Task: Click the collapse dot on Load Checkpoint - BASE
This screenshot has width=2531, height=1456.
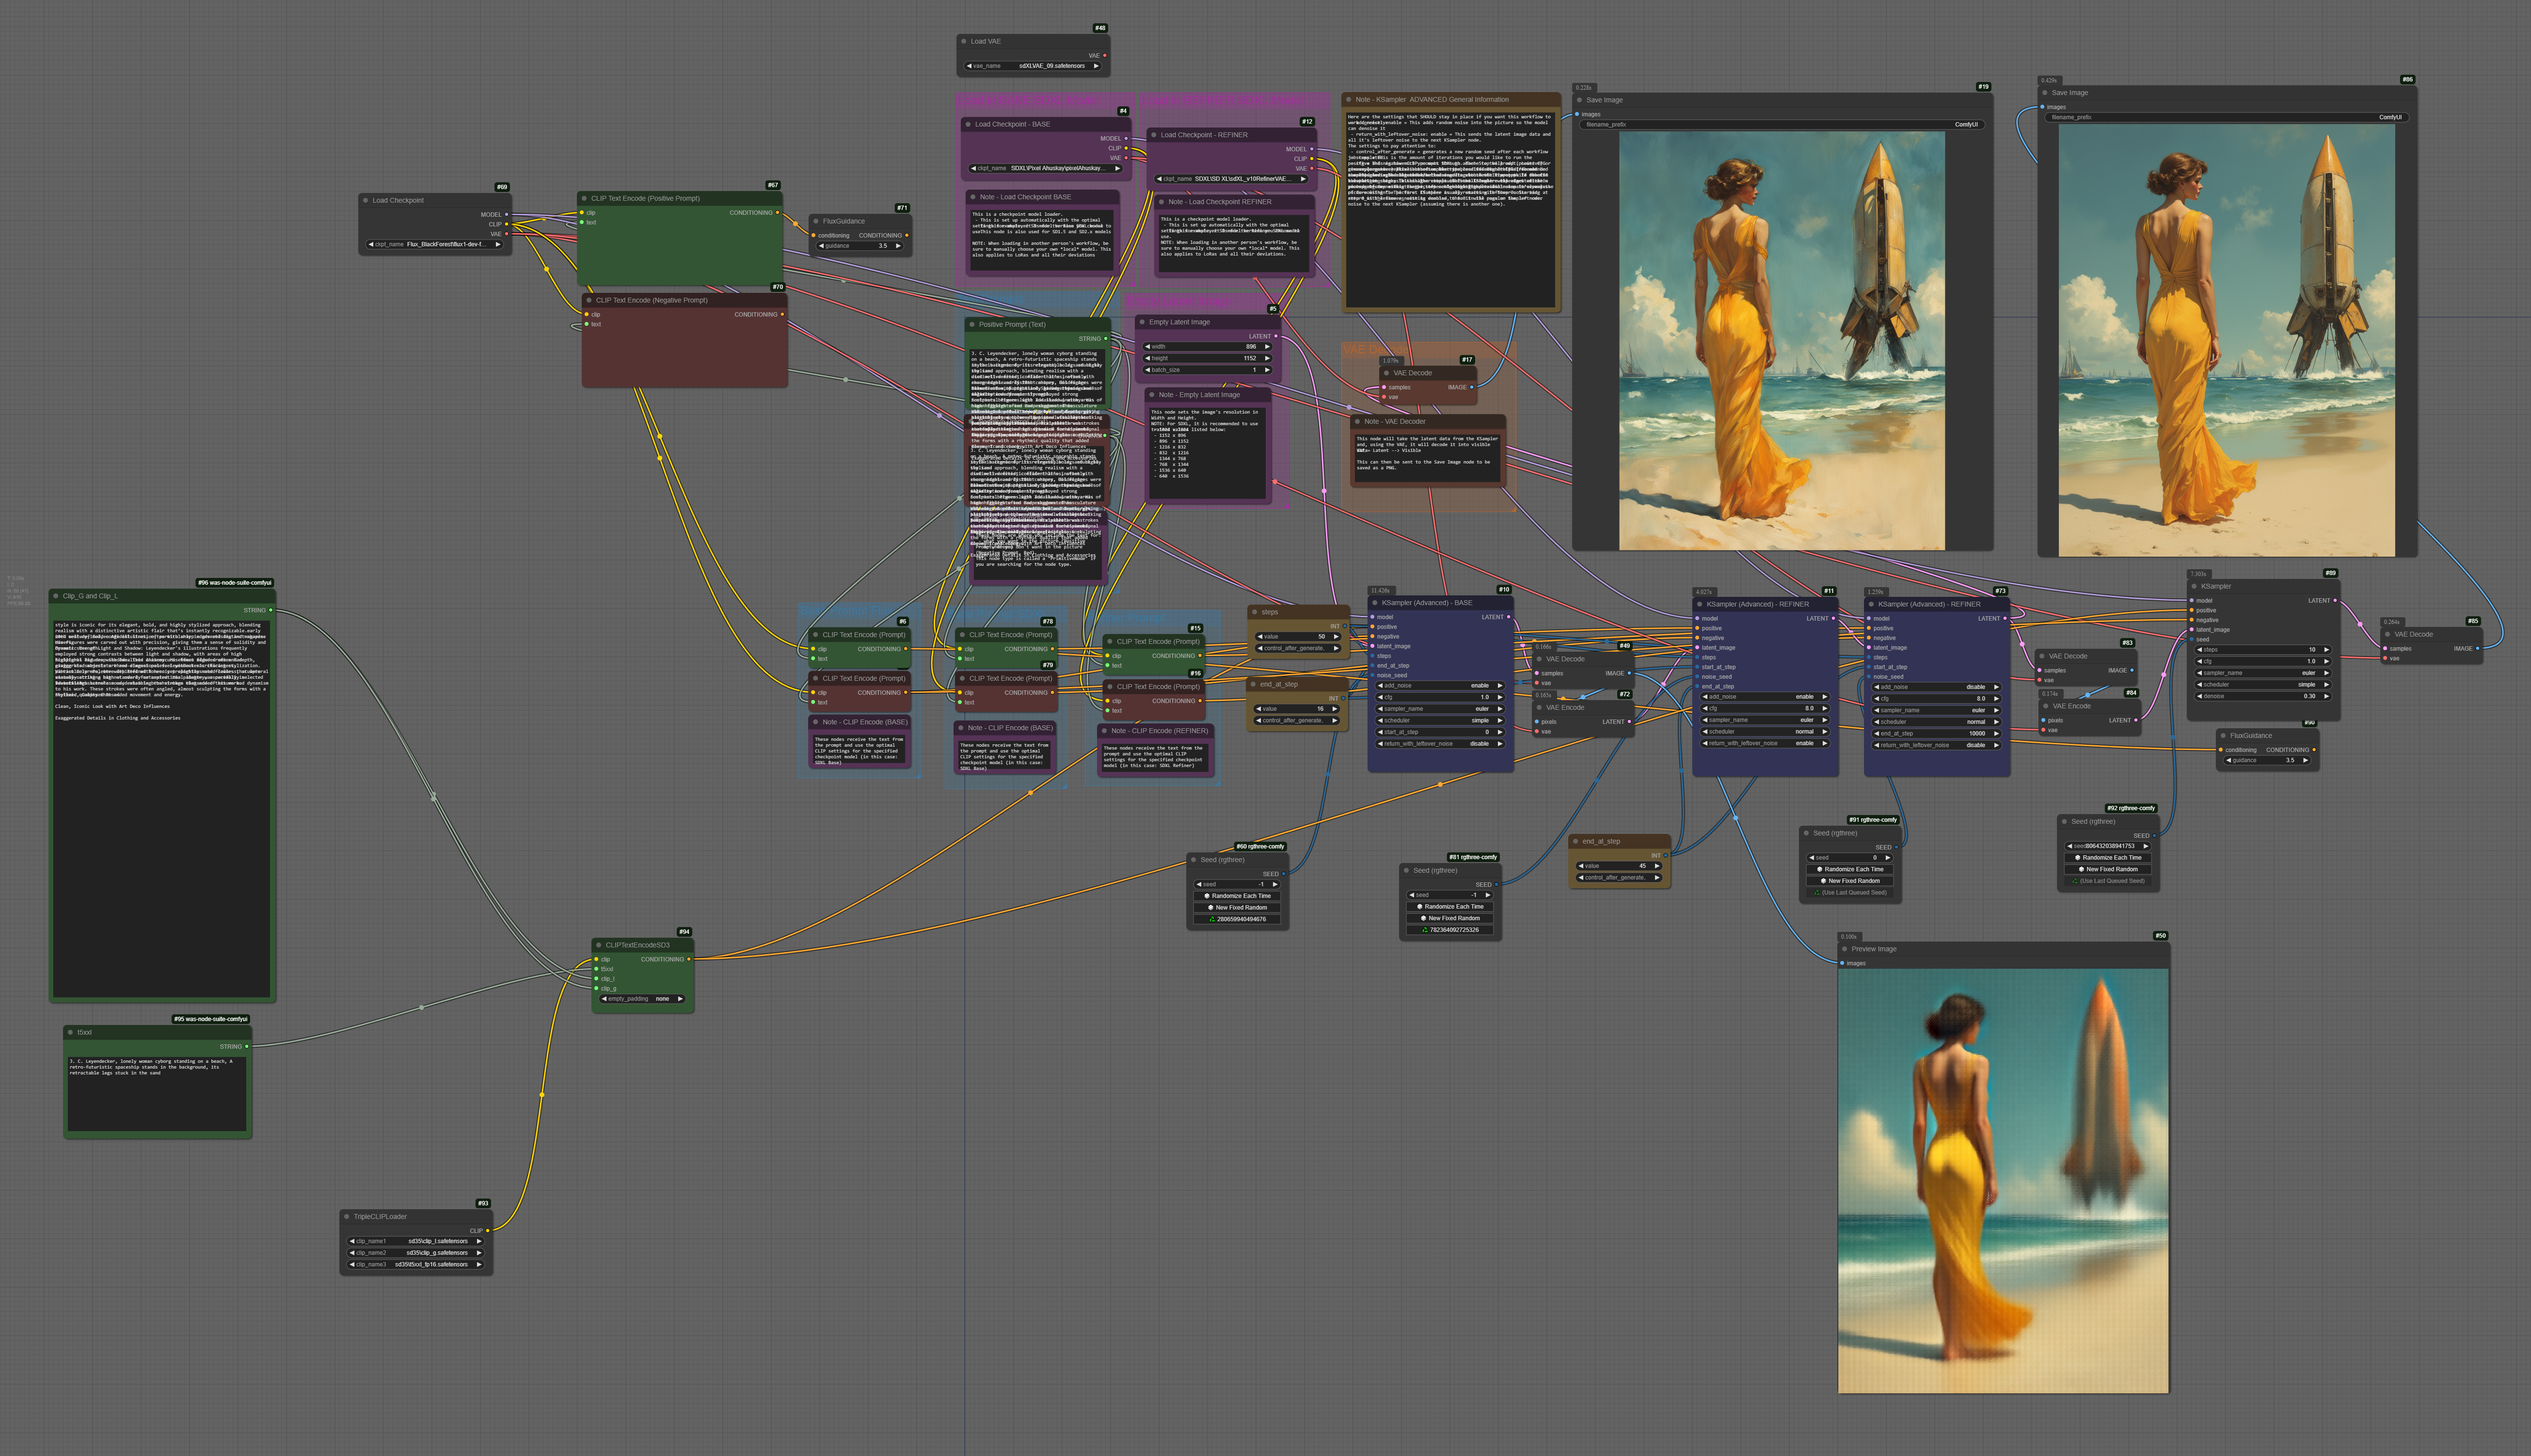Action: [969, 124]
